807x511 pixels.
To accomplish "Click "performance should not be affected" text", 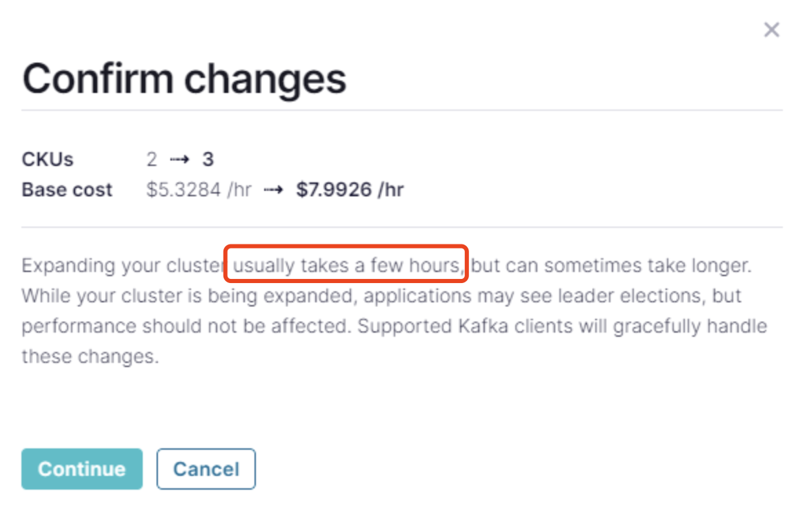I will coord(186,326).
